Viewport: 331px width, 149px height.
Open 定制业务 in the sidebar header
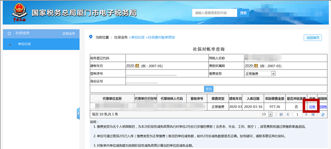[x=69, y=34]
